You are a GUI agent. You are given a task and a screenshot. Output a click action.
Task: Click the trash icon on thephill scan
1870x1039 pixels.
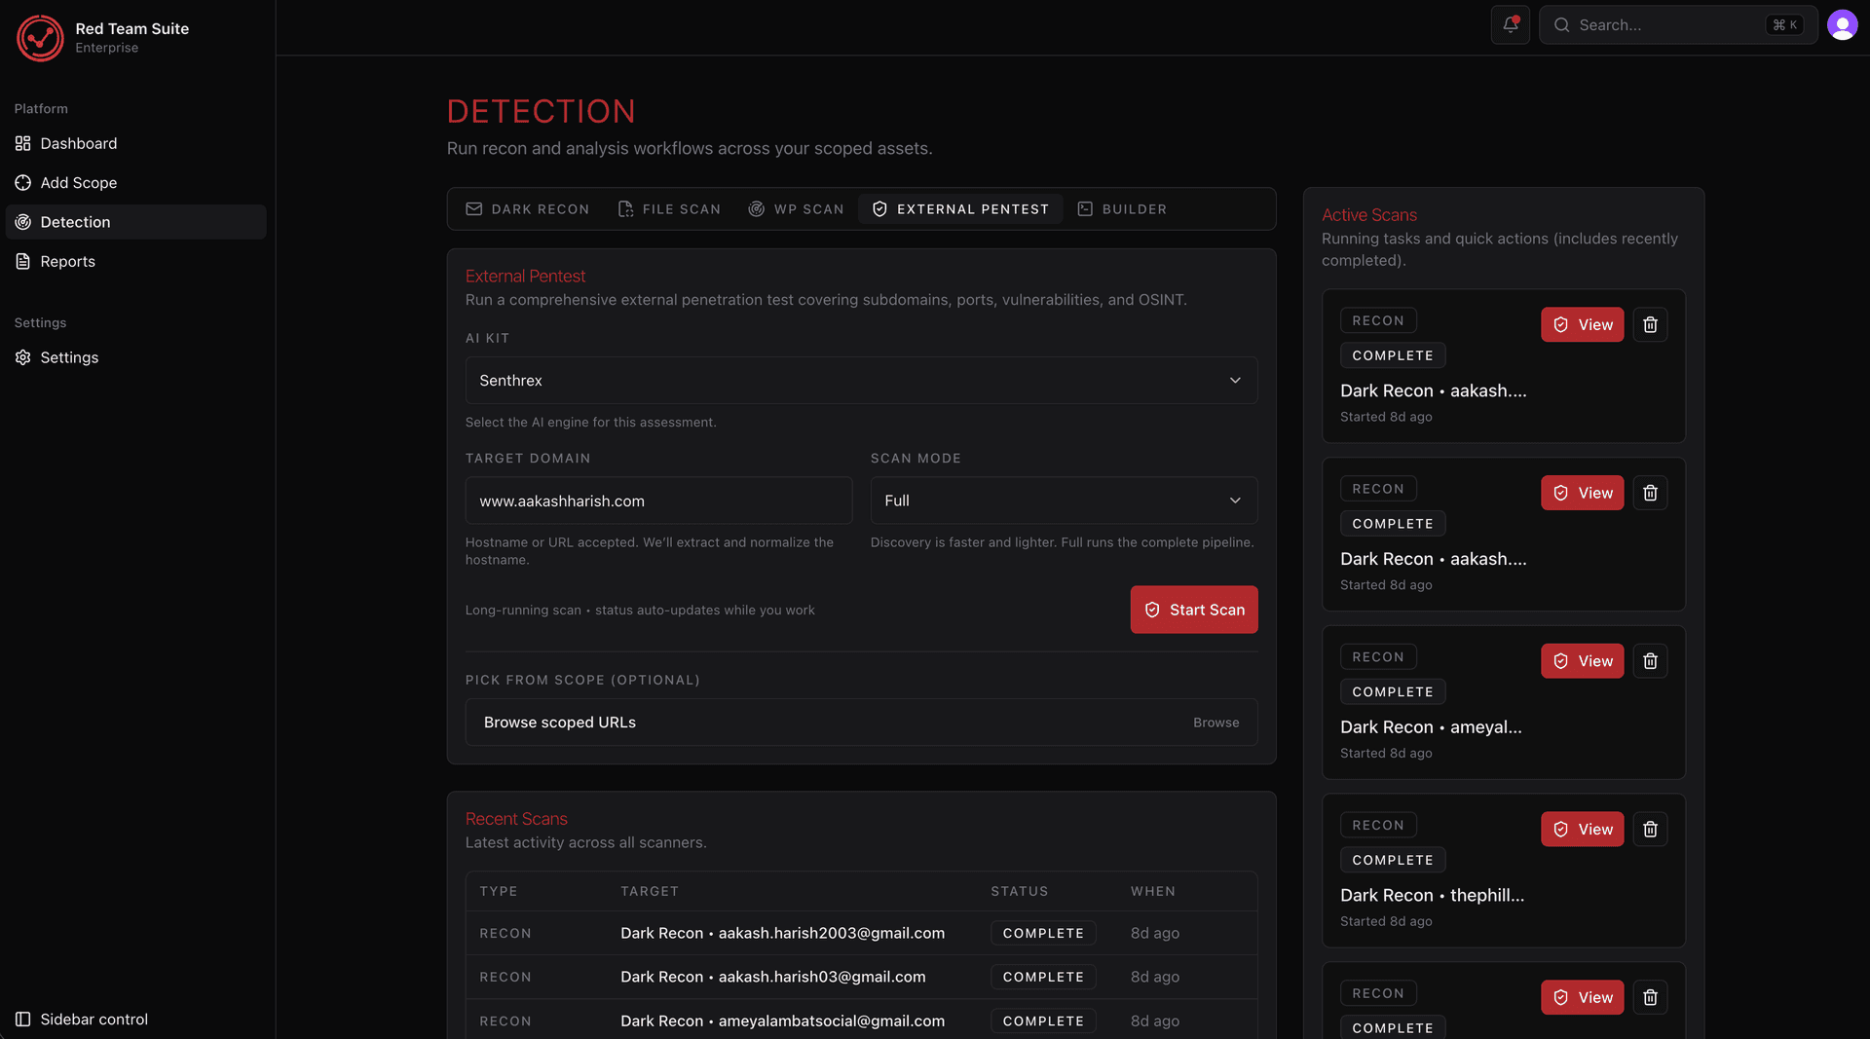(x=1650, y=829)
